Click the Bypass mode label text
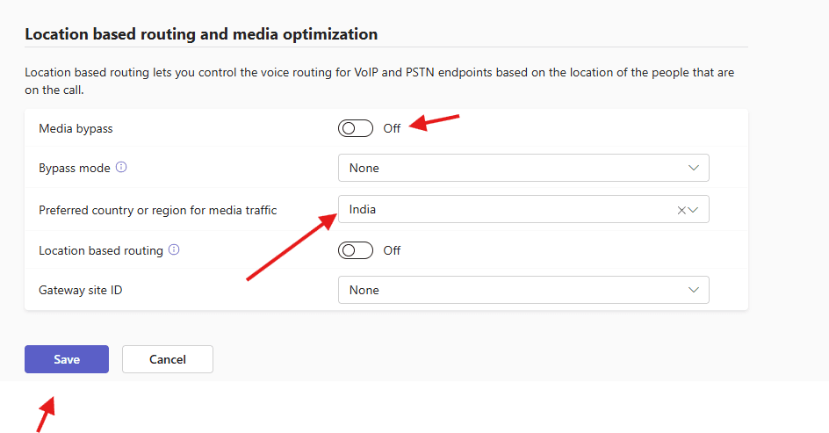The height and width of the screenshot is (433, 829). click(75, 168)
